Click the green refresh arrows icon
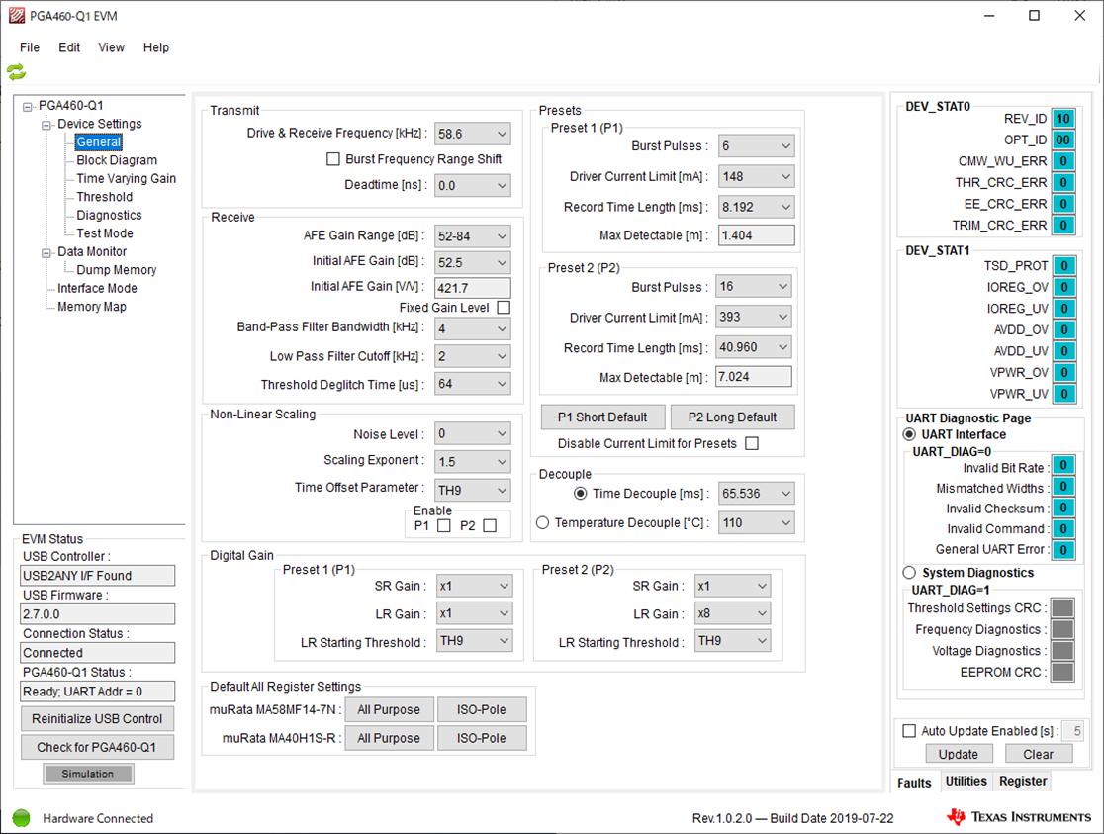The image size is (1104, 834). tap(16, 72)
